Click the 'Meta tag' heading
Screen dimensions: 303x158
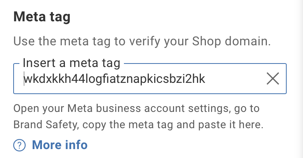click(x=42, y=17)
